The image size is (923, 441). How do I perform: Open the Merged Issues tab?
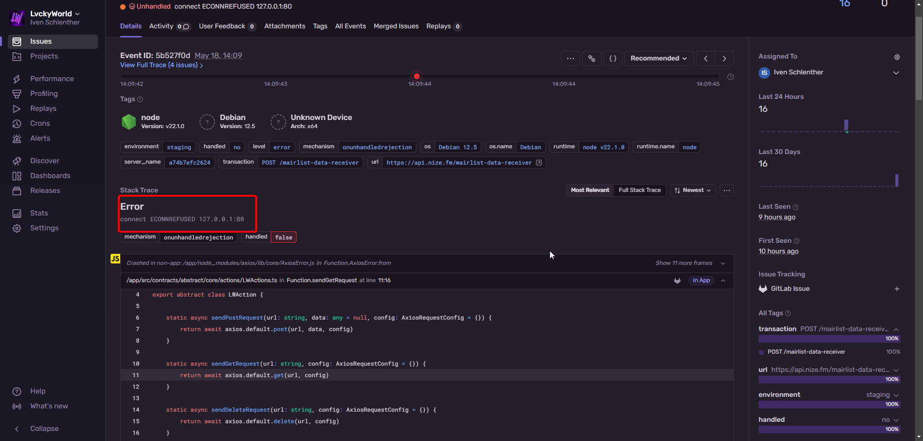(x=396, y=26)
